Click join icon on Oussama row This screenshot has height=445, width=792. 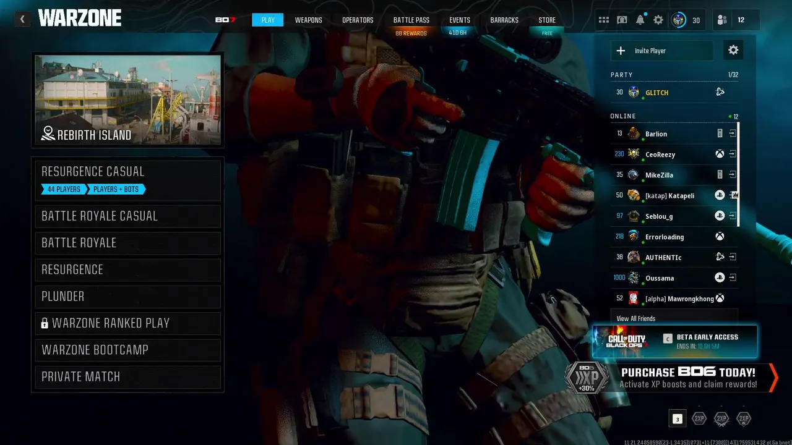(x=732, y=278)
